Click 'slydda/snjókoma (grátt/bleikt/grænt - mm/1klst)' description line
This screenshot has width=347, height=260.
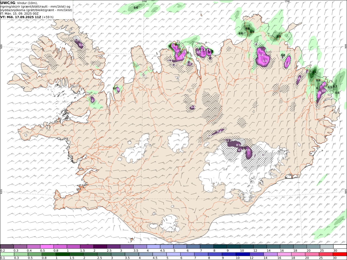(x=36, y=10)
